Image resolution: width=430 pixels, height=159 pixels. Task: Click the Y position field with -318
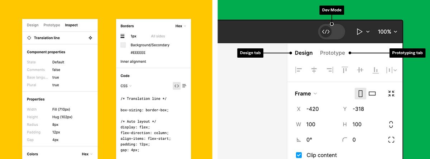(358, 109)
